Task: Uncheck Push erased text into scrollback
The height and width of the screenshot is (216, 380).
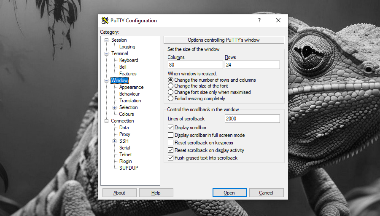Action: pos(171,158)
